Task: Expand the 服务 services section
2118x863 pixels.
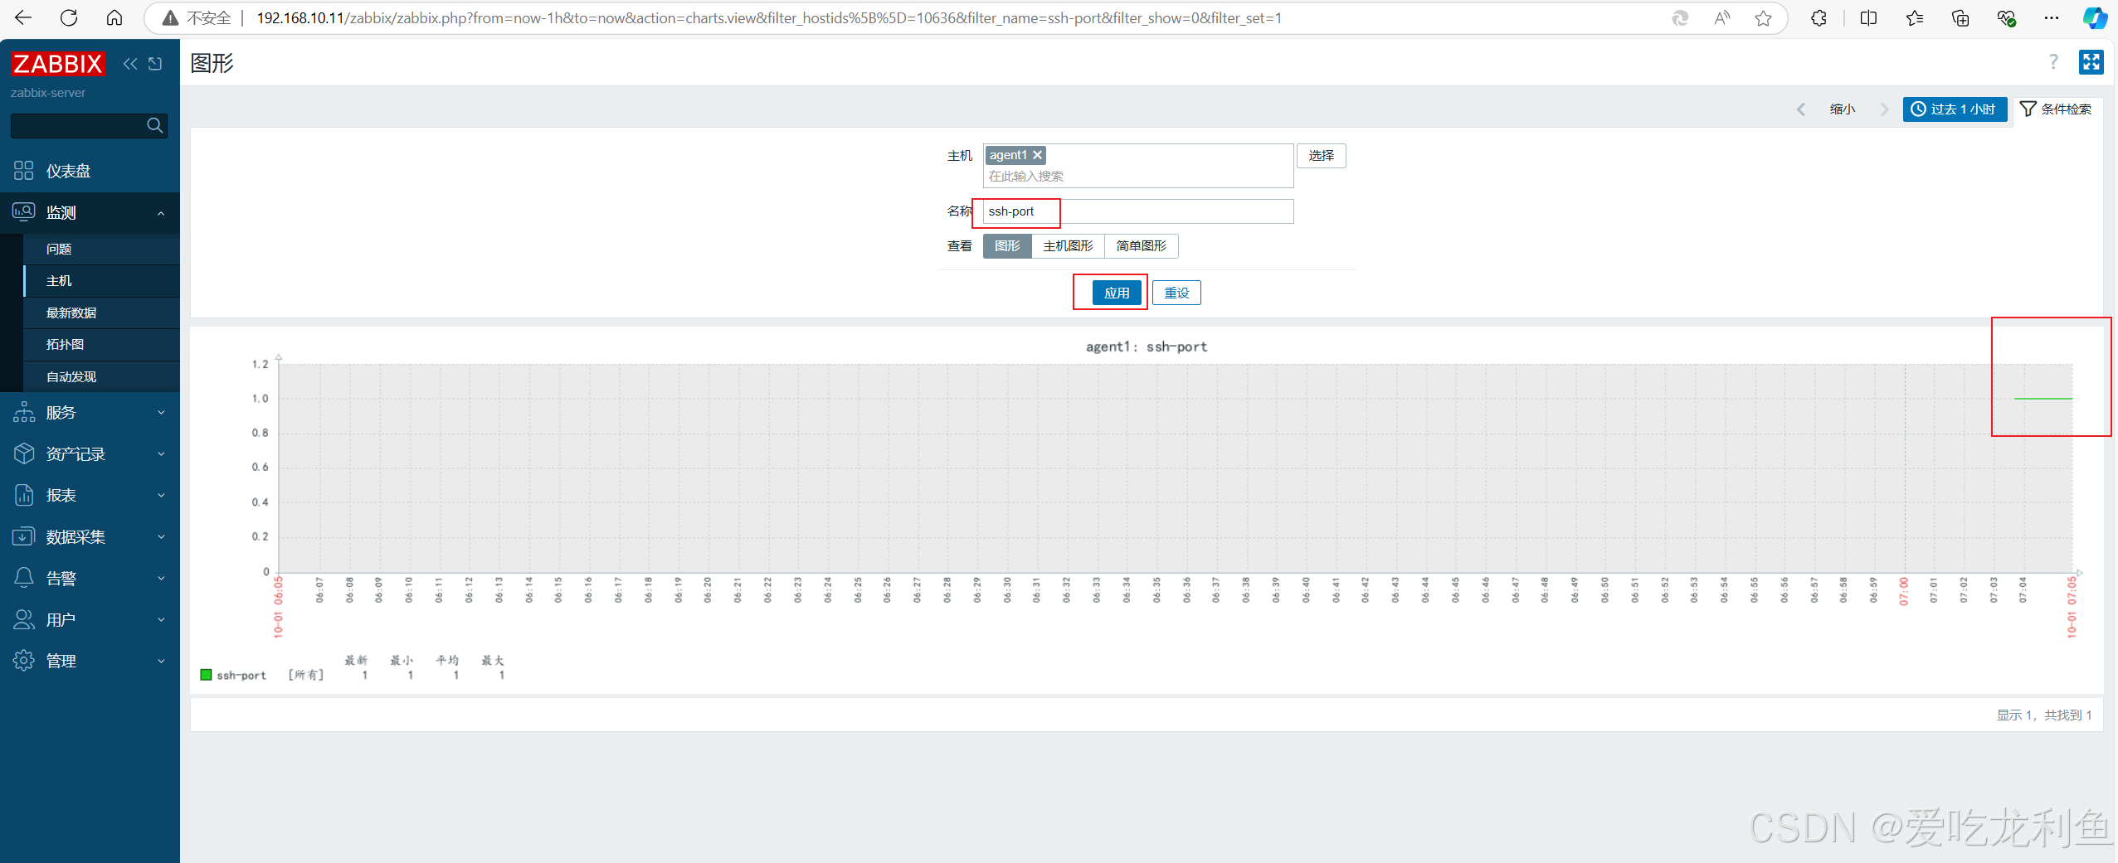Action: coord(90,413)
